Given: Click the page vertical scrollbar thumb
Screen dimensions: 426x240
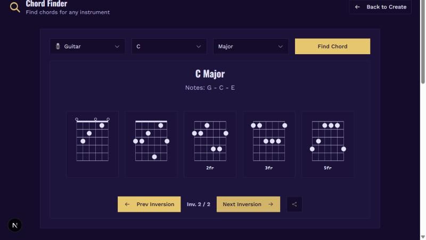Looking at the screenshot, I should [x=423, y=42].
